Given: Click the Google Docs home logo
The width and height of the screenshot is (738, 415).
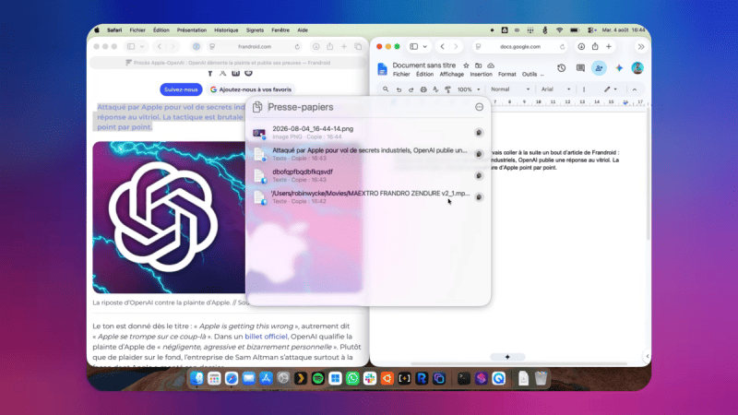Looking at the screenshot, I should coord(382,69).
